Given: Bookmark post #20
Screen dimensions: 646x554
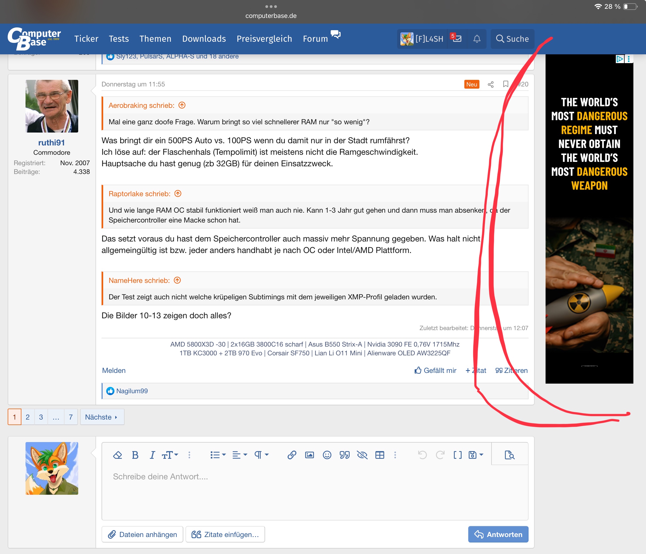Looking at the screenshot, I should 505,84.
